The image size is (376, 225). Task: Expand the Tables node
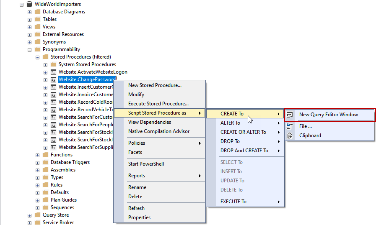tap(29, 20)
